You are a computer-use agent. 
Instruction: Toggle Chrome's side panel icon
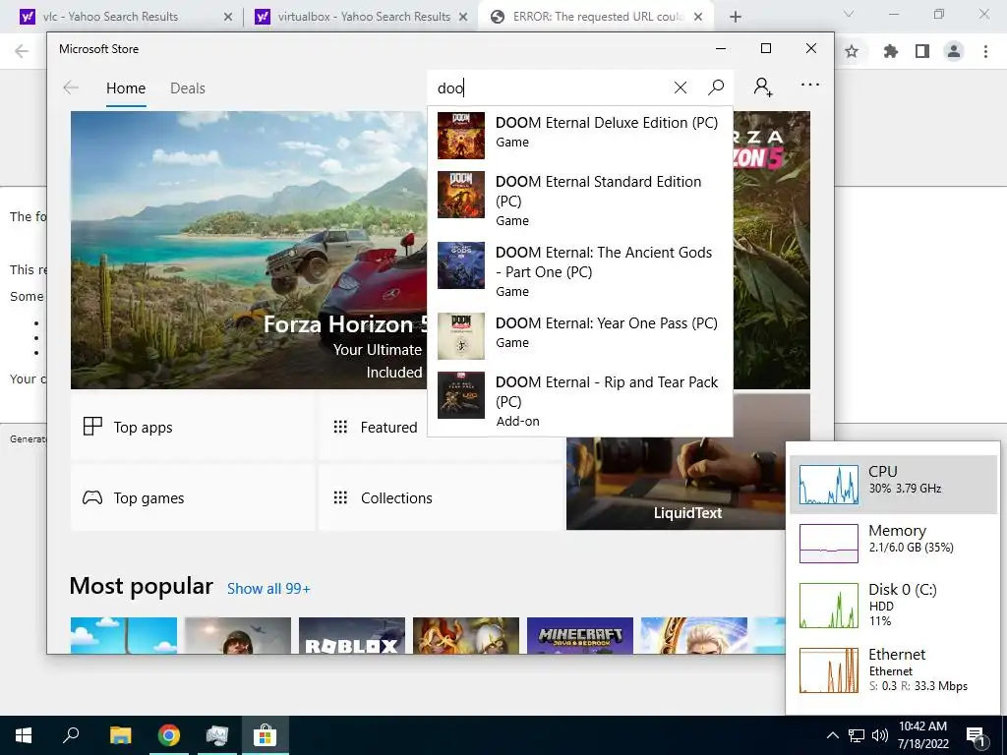coord(922,51)
